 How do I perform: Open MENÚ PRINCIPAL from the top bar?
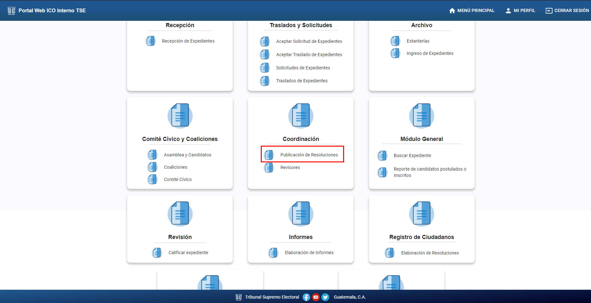pos(472,10)
